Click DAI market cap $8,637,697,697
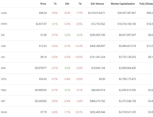Viewport: 153px width, 117px height. pos(127,35)
